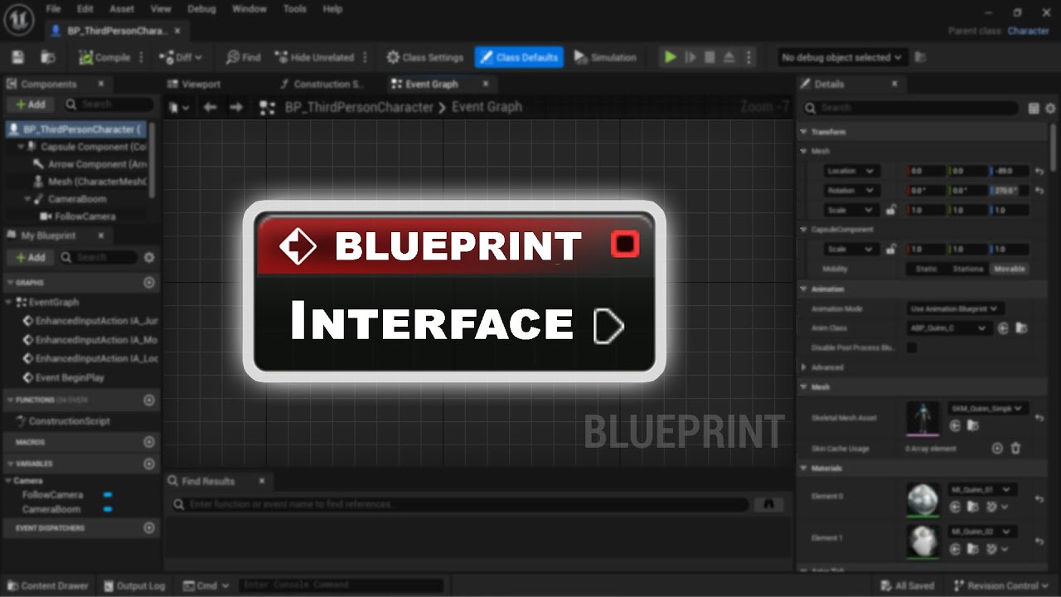Open the debug object selector dropdown
This screenshot has width=1061, height=597.
[x=842, y=57]
